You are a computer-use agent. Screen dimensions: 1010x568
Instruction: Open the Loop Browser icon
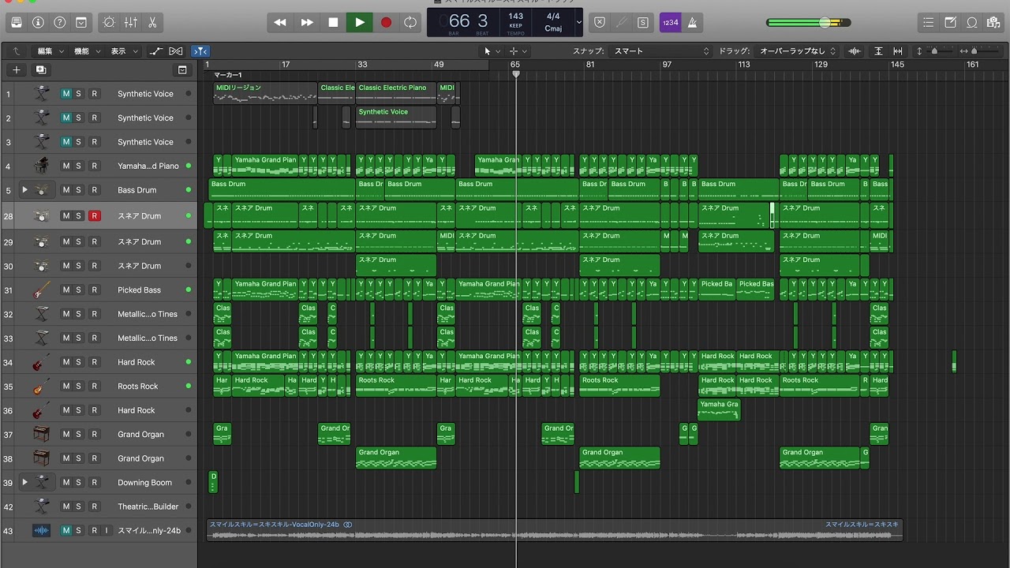(x=972, y=23)
